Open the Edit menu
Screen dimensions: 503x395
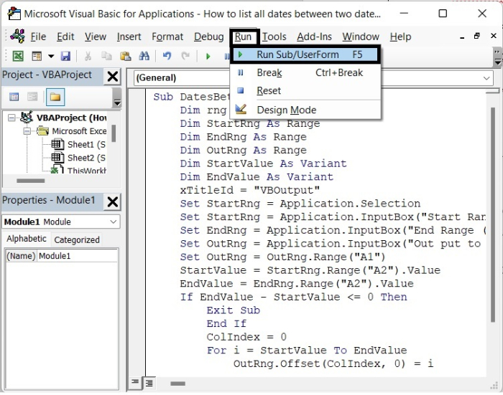pyautogui.click(x=65, y=37)
